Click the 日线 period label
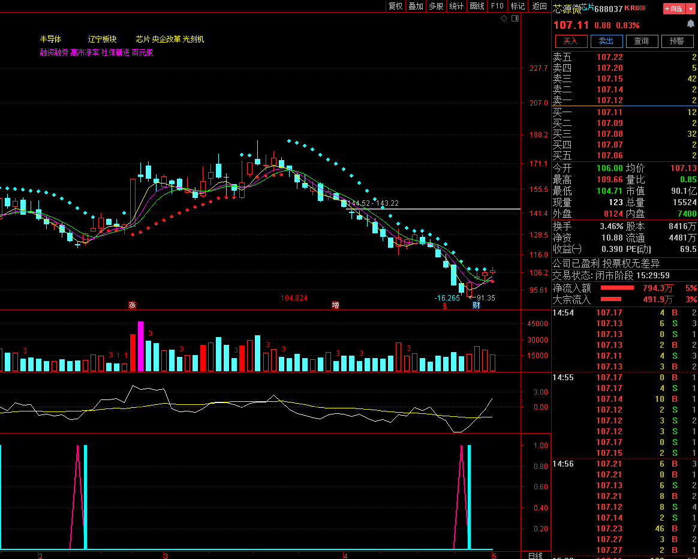The image size is (698, 559). pos(535,555)
